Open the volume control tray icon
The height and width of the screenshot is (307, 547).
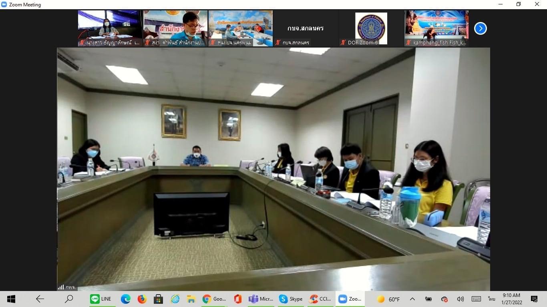460,299
